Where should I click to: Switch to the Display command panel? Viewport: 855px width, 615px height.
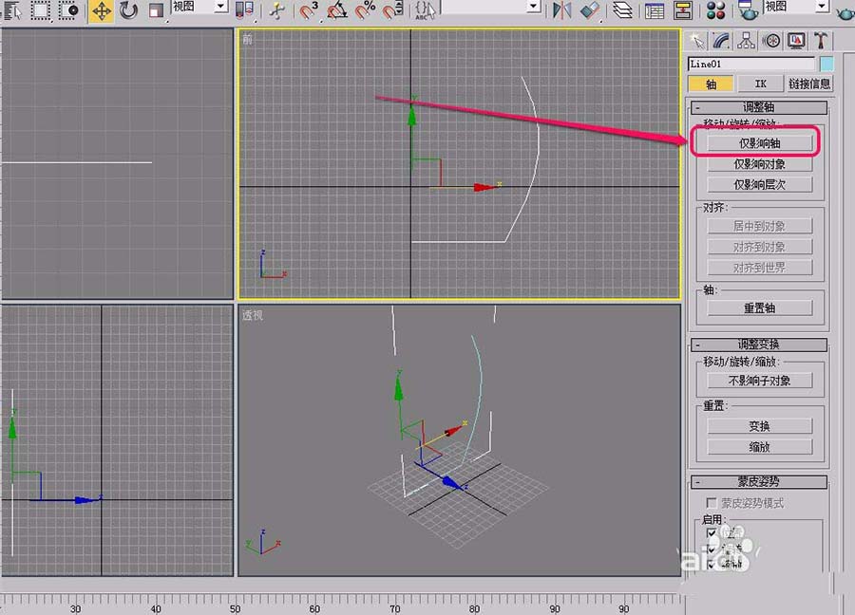click(796, 41)
